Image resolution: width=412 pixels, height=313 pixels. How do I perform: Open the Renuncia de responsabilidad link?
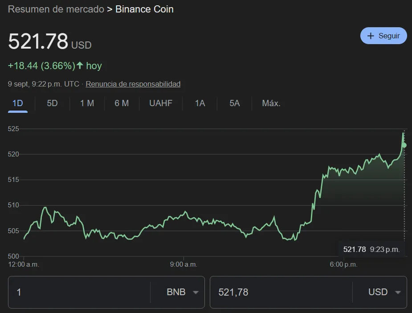[x=133, y=84]
